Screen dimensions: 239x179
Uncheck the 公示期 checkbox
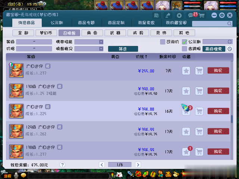click(x=184, y=42)
